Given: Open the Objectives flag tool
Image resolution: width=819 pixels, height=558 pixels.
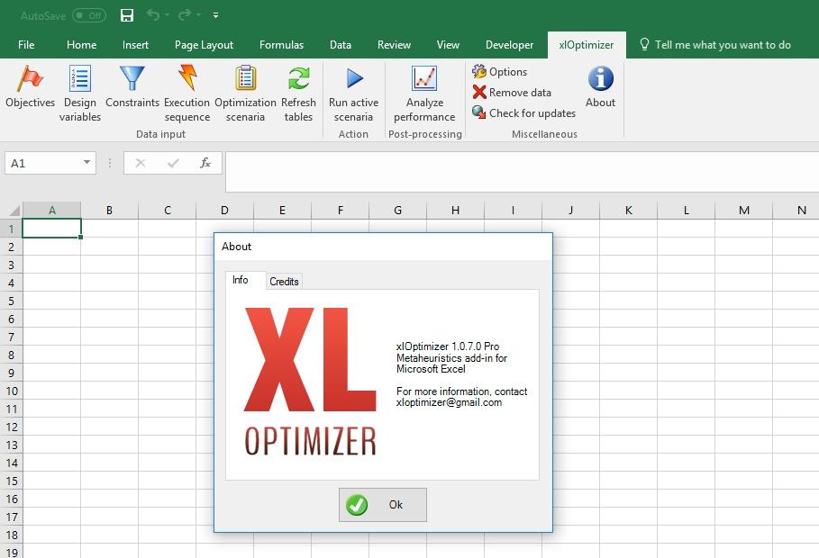Looking at the screenshot, I should 30,86.
